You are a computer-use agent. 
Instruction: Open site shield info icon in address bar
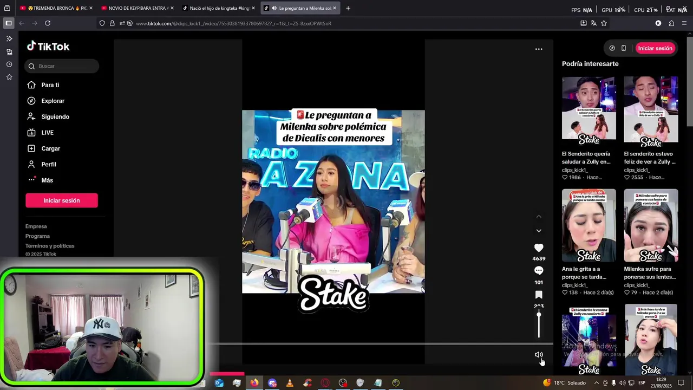(102, 23)
